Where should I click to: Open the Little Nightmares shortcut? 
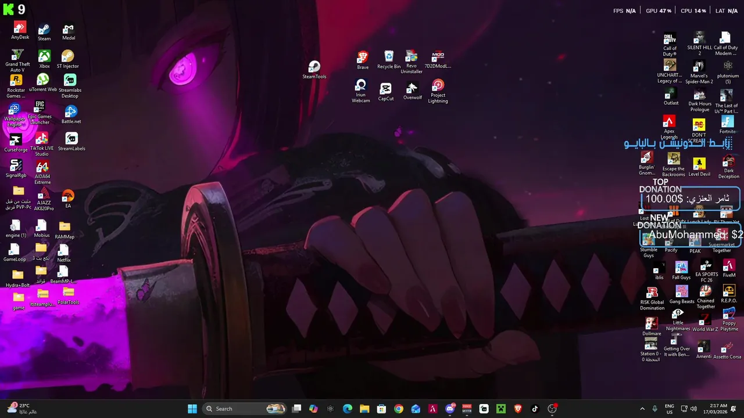click(x=678, y=320)
